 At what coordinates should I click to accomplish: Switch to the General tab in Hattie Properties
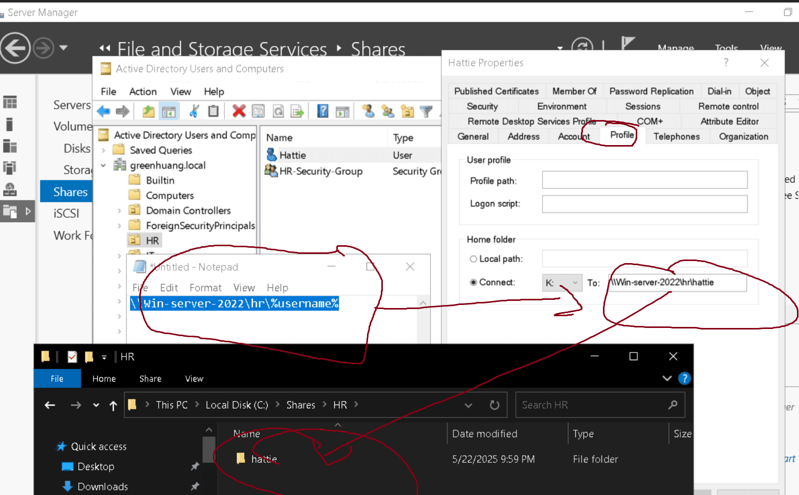pos(473,136)
